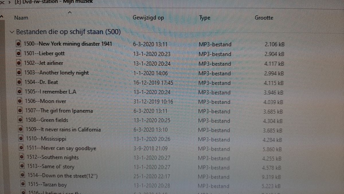Click the Type column header
The image size is (344, 194).
(205, 18)
